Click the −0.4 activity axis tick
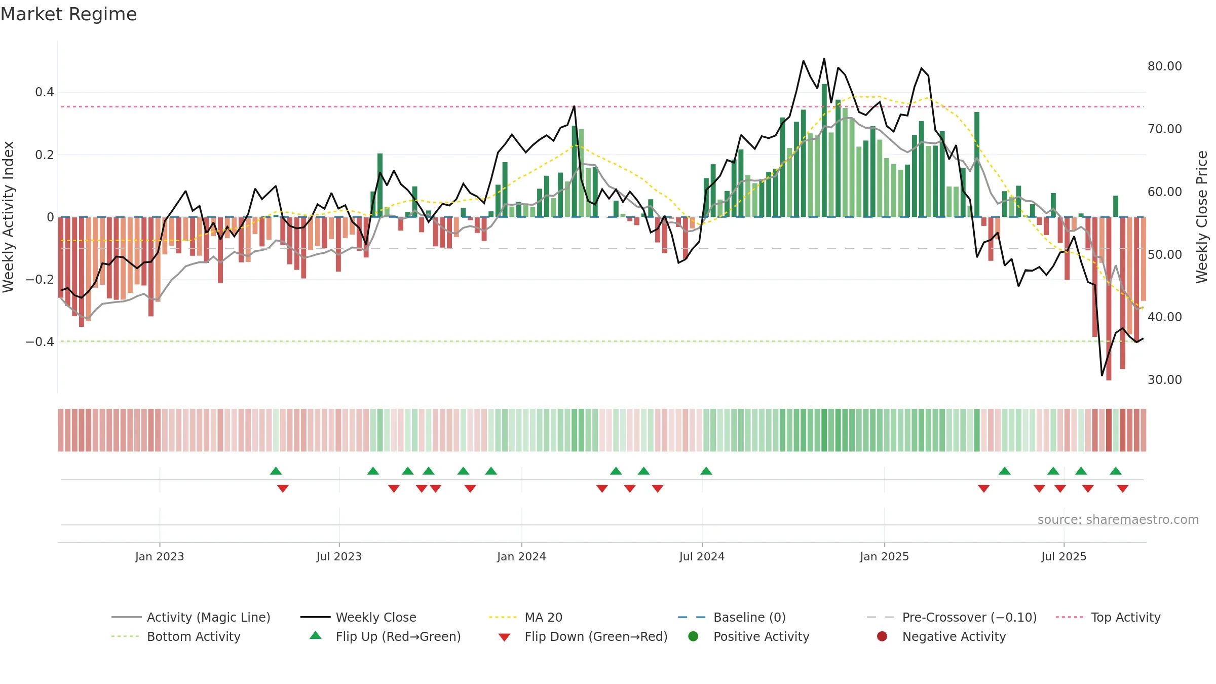The height and width of the screenshot is (684, 1216). [40, 342]
